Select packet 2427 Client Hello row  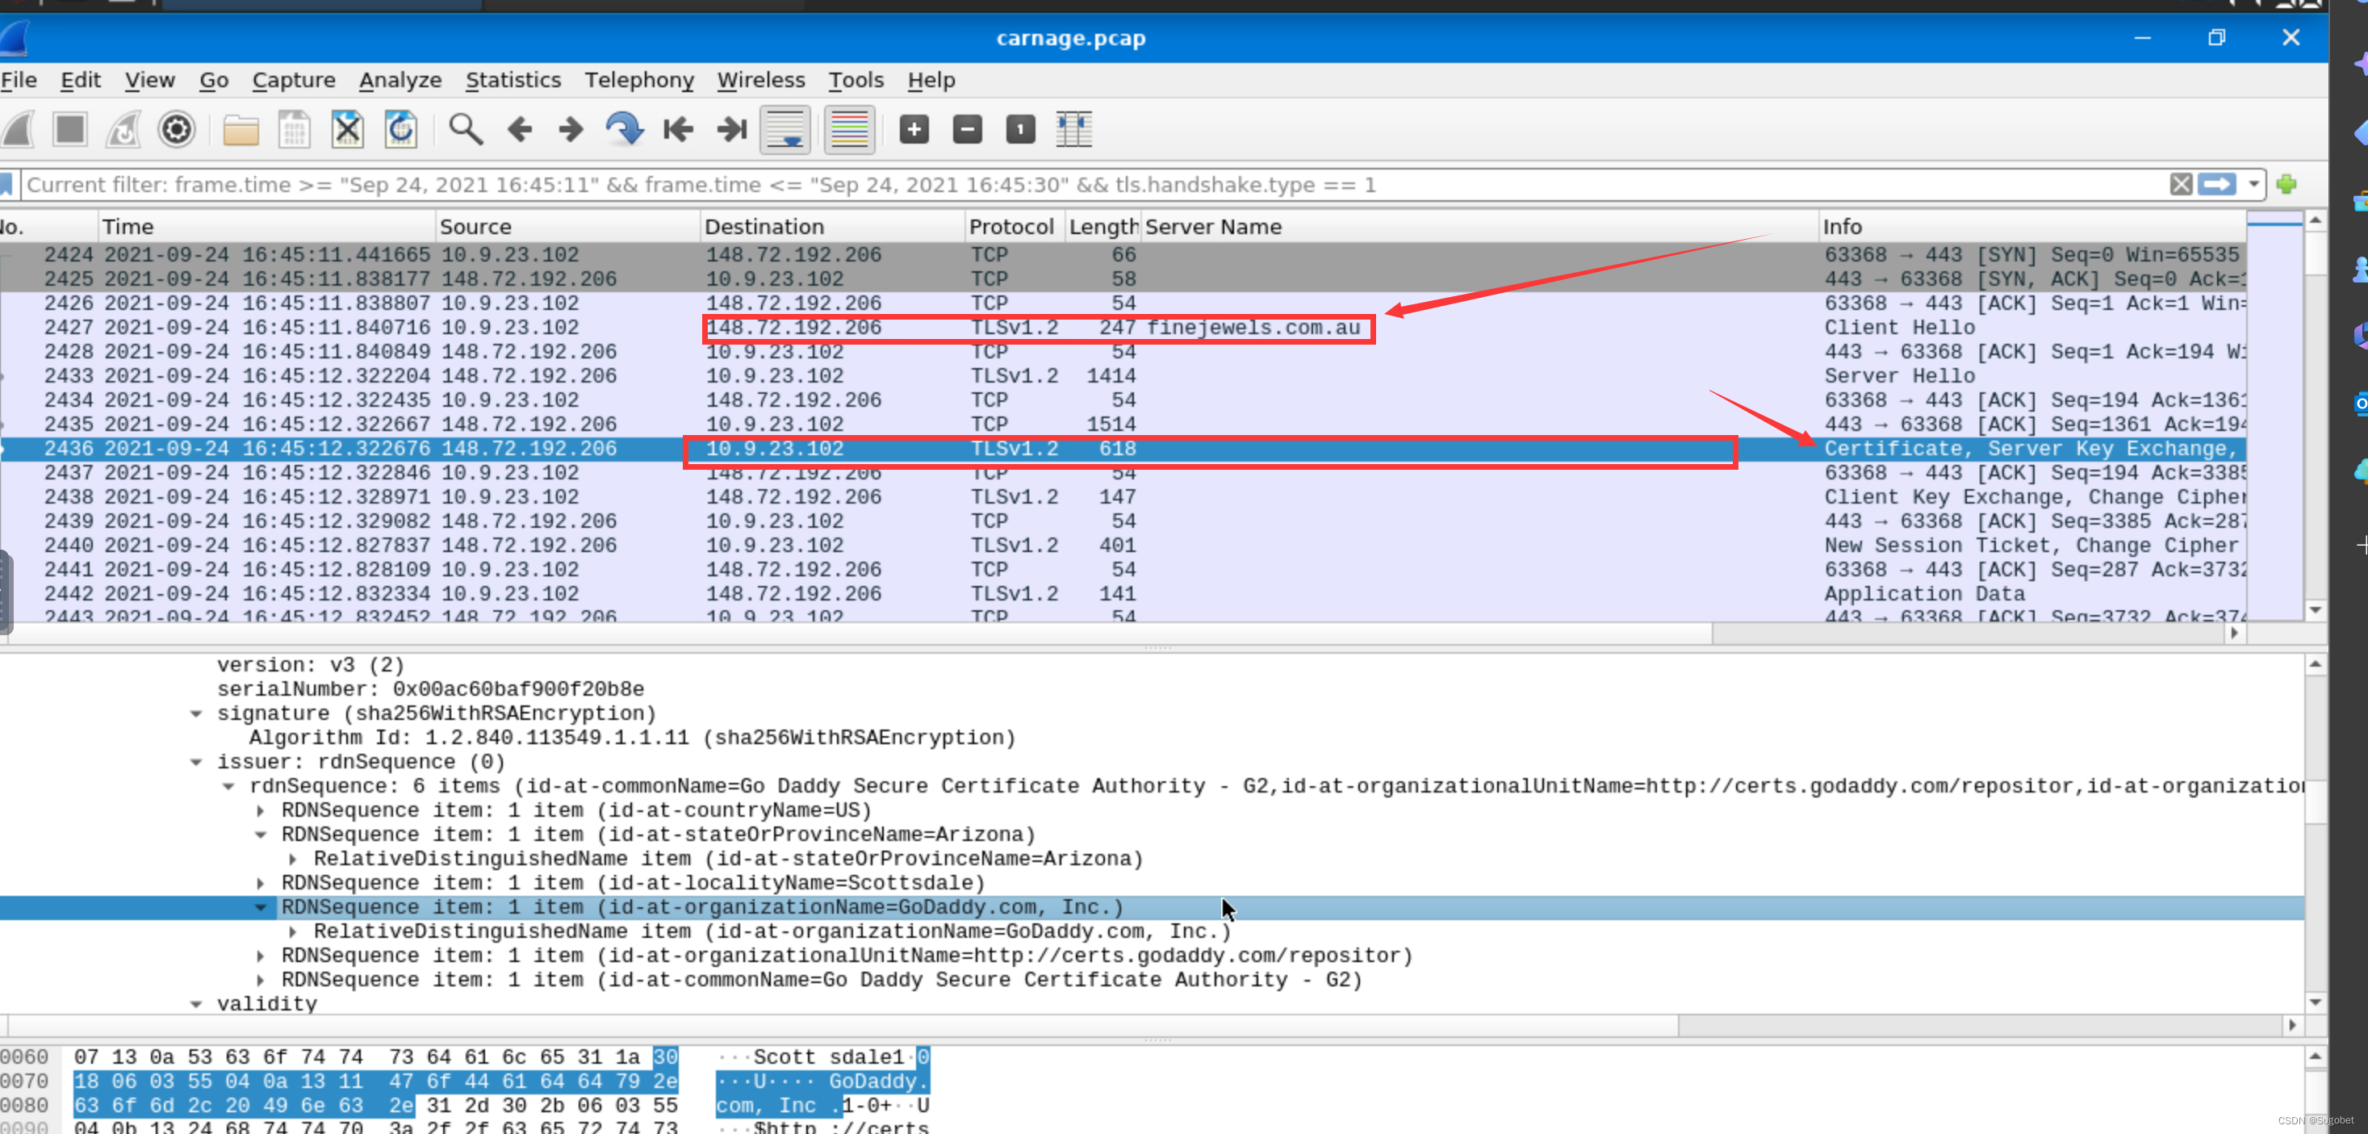click(1123, 327)
